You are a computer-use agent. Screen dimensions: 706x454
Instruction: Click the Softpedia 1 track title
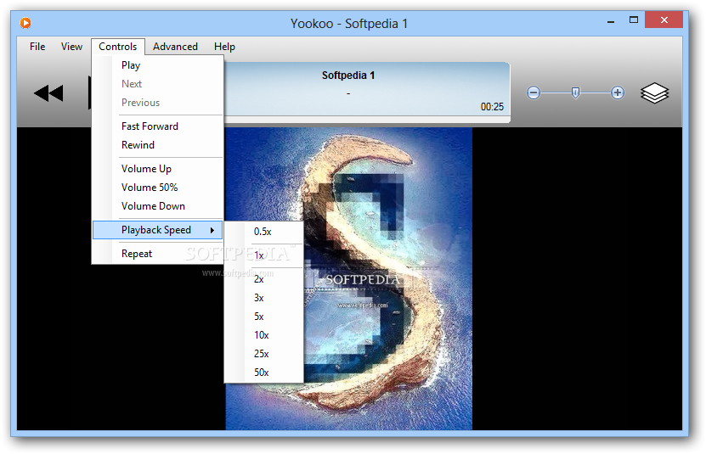[348, 76]
